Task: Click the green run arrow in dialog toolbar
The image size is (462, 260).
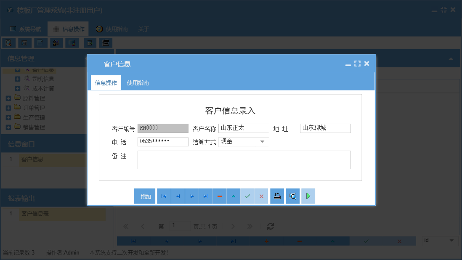Action: pyautogui.click(x=308, y=196)
